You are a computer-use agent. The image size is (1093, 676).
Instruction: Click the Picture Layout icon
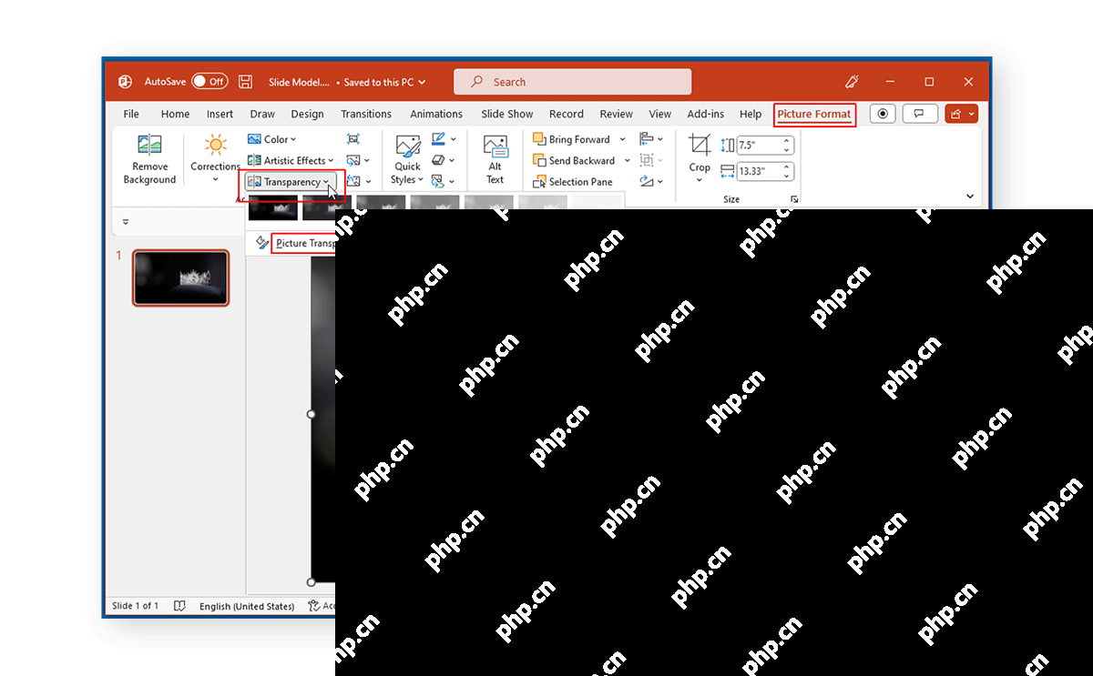pos(439,182)
